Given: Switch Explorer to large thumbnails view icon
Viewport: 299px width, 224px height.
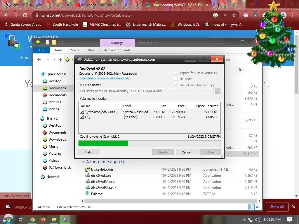Looking at the screenshot, I should (x=258, y=207).
